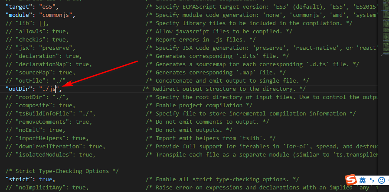Click the commented "sourceMap": true line

pos(40,73)
